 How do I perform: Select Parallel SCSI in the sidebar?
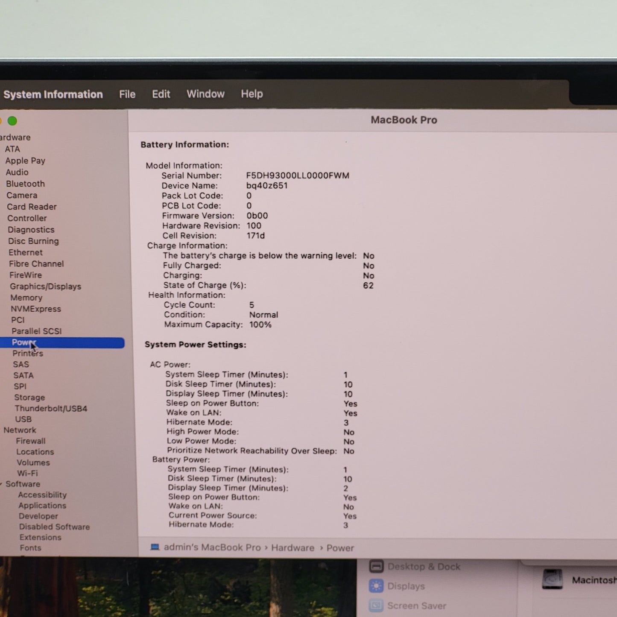(37, 331)
